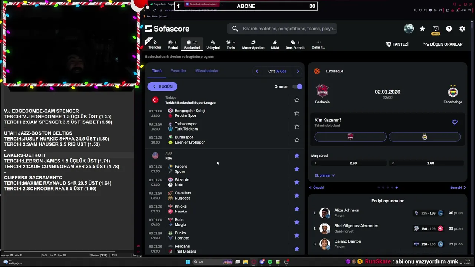The width and height of the screenshot is (475, 267).
Task: Open favorites star in header
Action: coord(422,29)
